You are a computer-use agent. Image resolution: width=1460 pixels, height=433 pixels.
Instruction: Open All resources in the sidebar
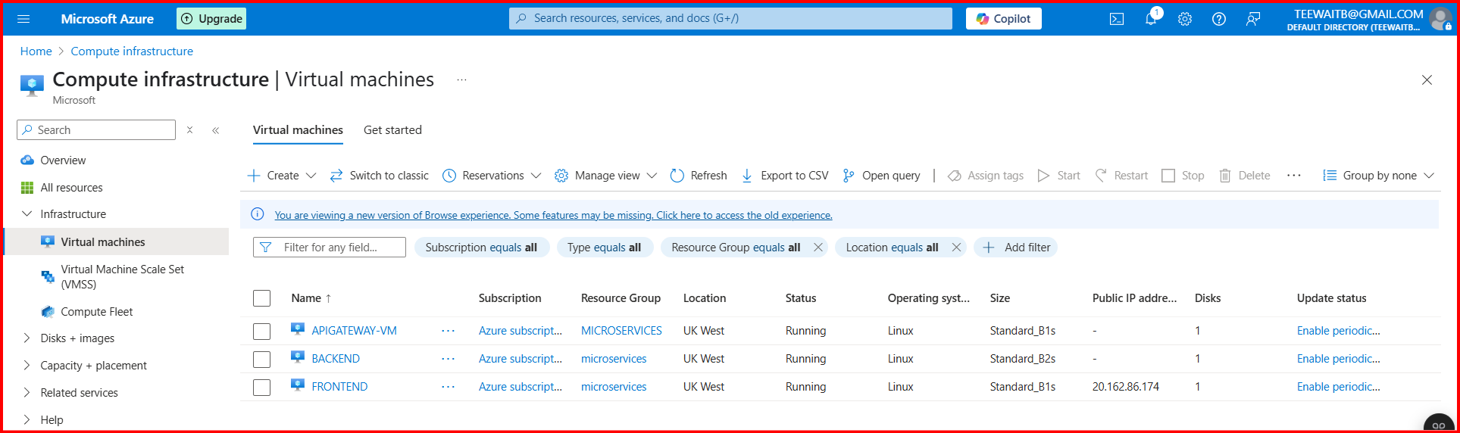pos(71,188)
